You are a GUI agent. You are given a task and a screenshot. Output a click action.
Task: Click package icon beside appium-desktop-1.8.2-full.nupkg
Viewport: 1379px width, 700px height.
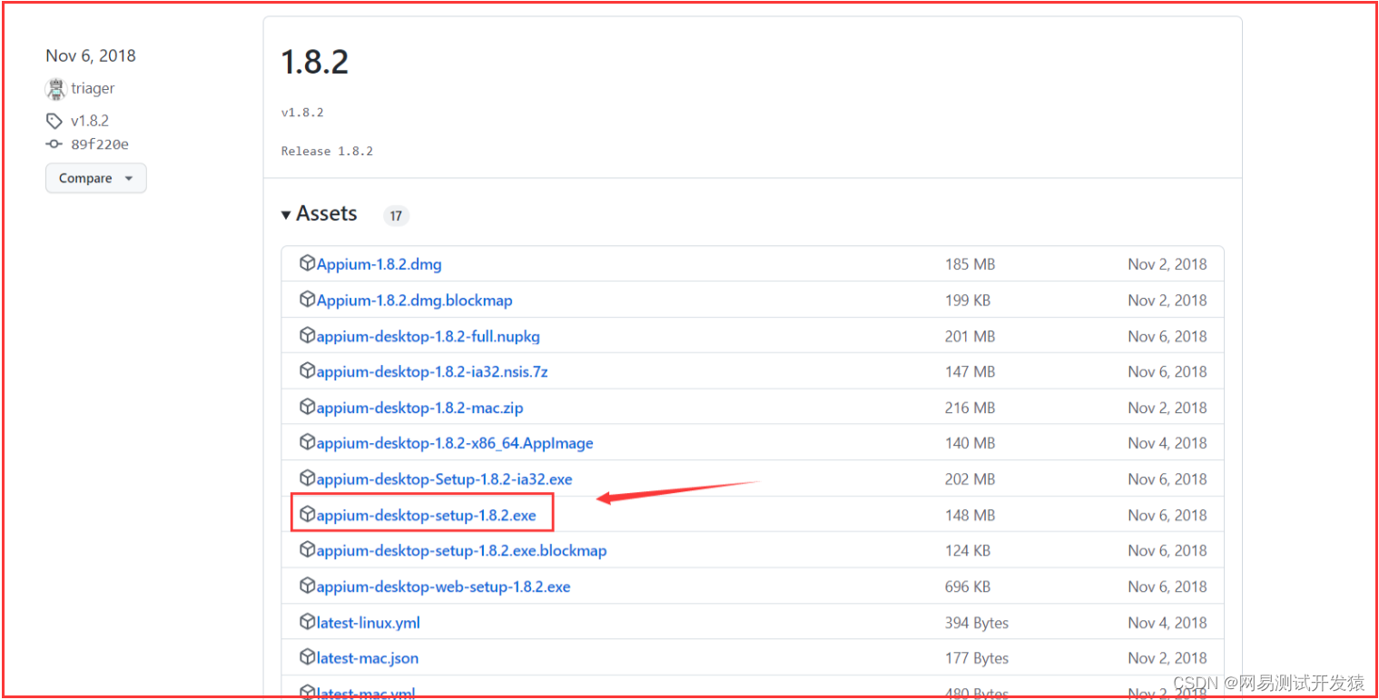click(307, 335)
